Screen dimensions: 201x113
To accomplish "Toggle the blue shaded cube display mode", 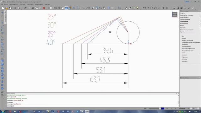I will click(66, 8).
